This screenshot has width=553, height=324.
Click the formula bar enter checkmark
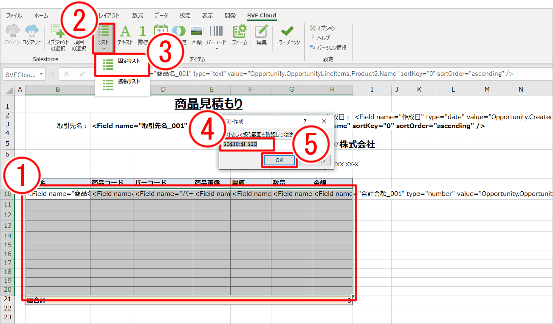pos(82,74)
